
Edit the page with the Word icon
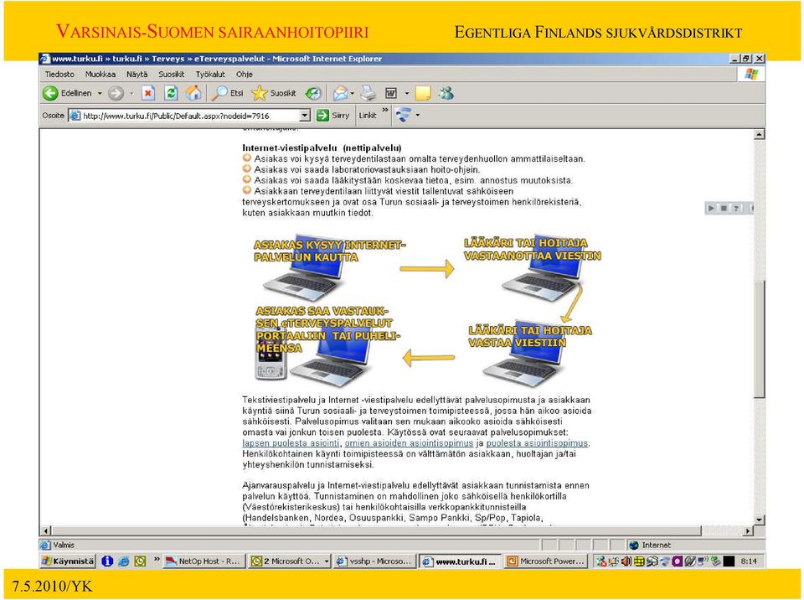coord(391,93)
